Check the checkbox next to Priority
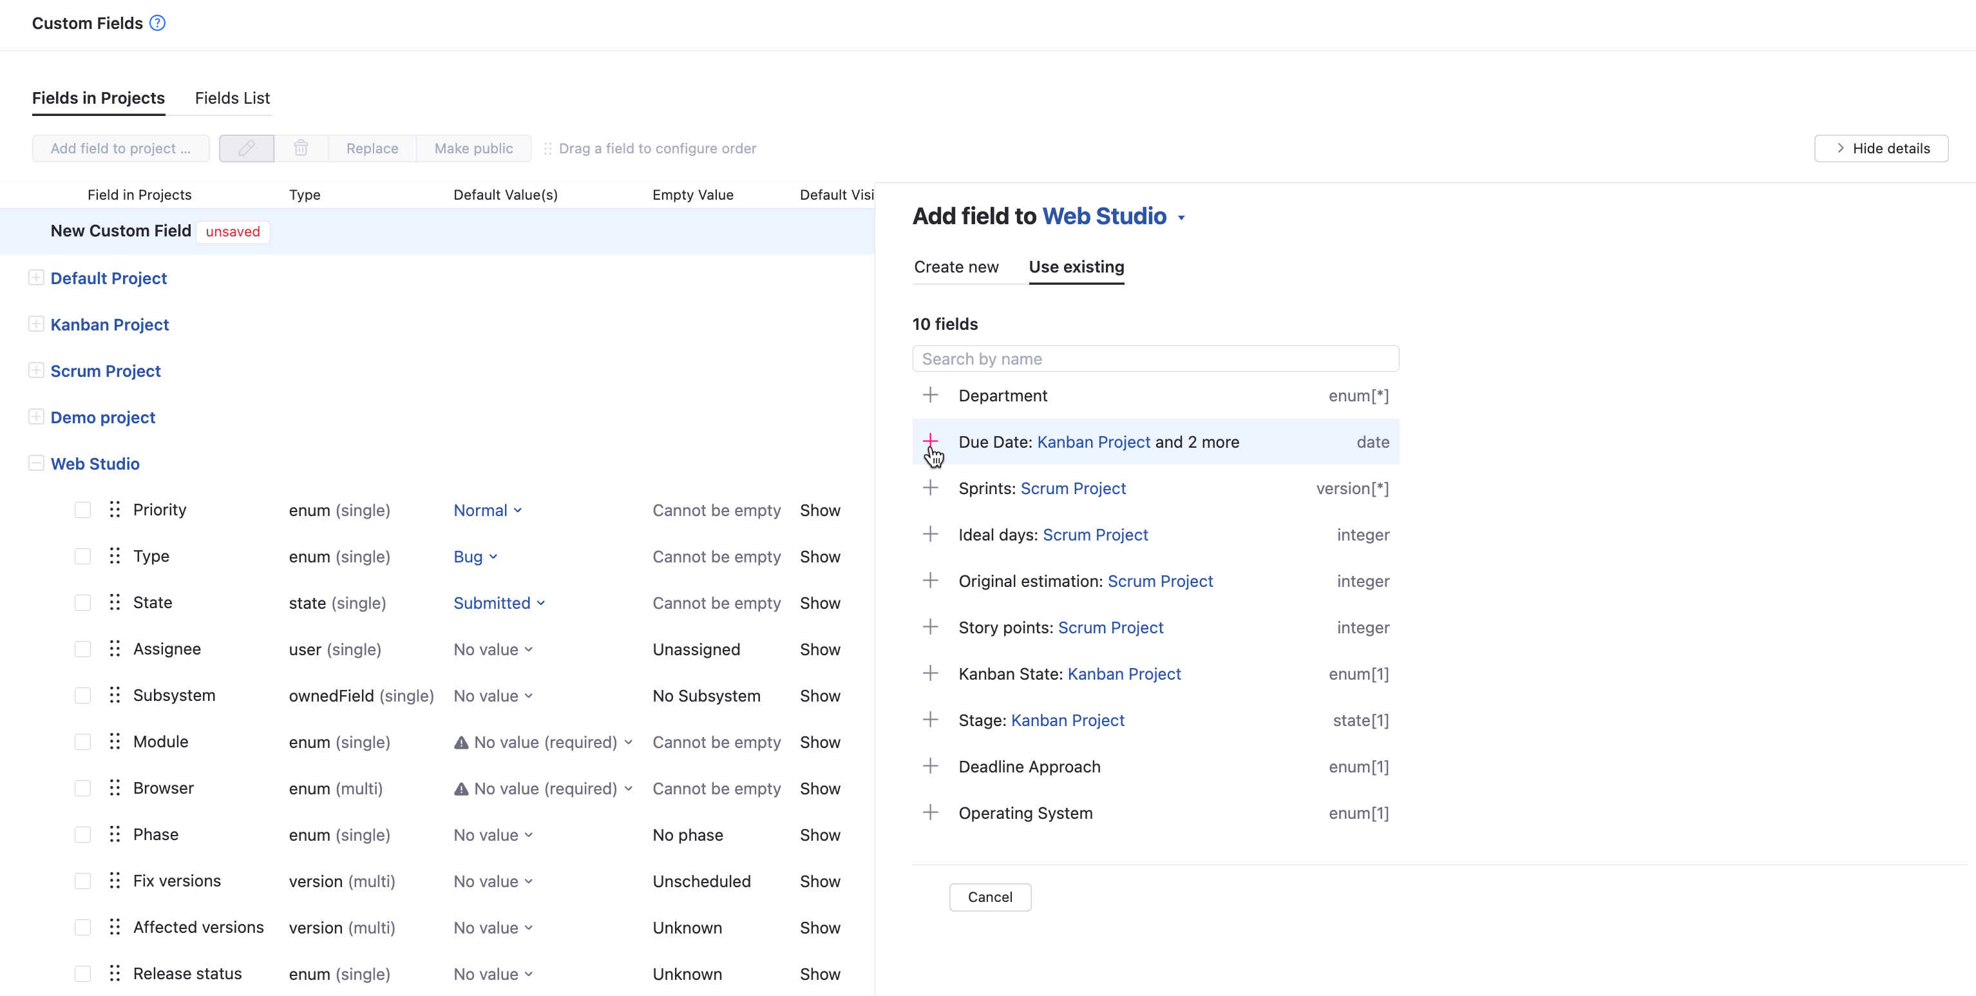 click(82, 510)
